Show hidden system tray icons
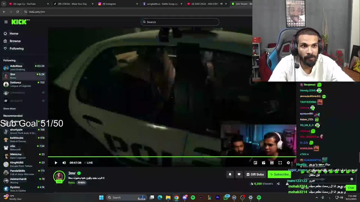Screen dimensions: 360x202 317,198
